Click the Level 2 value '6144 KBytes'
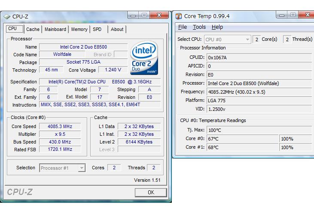Screen dimensions: 314x214 tap(139, 142)
